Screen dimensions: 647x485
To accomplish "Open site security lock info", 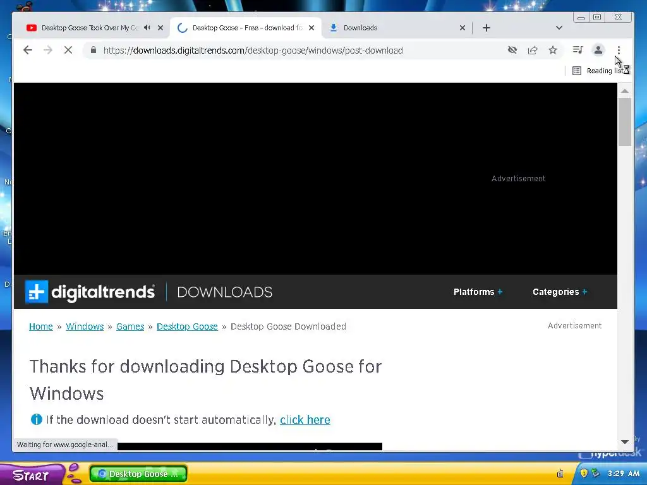I will (94, 51).
